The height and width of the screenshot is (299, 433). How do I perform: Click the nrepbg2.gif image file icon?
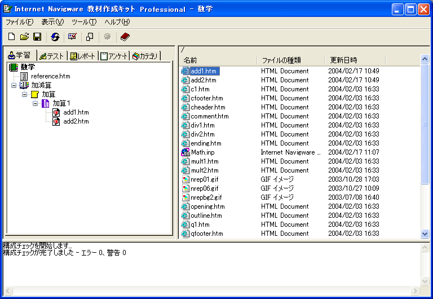point(185,197)
